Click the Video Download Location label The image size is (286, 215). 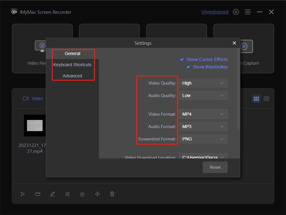tap(150, 157)
